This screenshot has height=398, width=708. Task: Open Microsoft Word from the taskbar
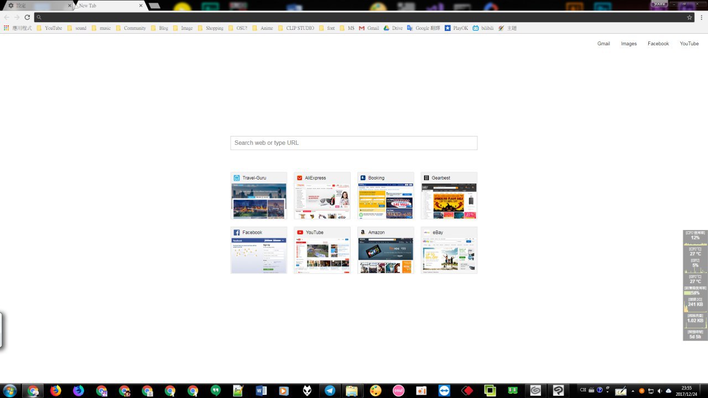[x=261, y=391]
